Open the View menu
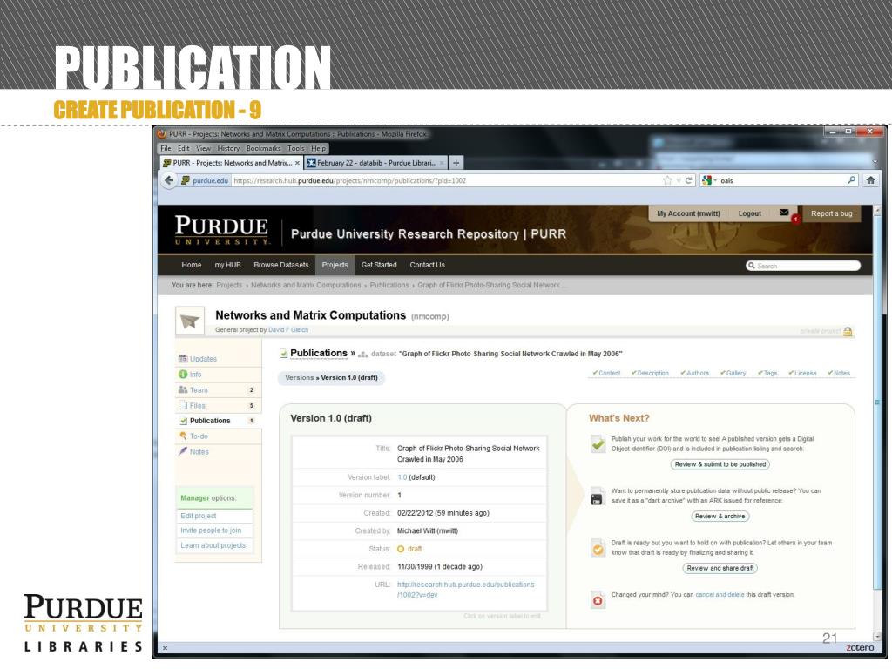The height and width of the screenshot is (669, 892). coord(203,148)
